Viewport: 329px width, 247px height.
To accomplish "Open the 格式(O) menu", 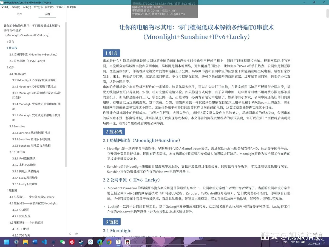I will click(x=38, y=7).
